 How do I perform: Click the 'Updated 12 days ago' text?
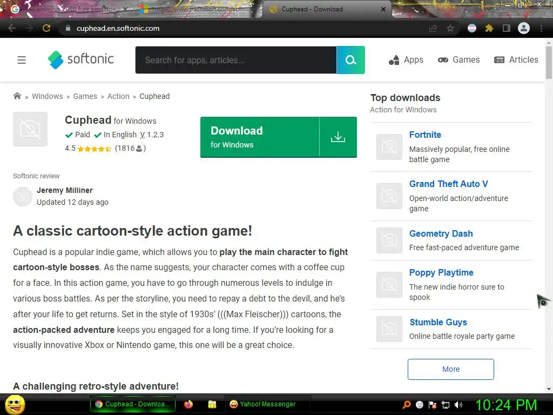pos(72,202)
